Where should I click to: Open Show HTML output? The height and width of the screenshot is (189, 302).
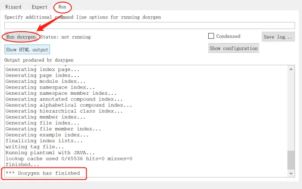click(x=27, y=49)
